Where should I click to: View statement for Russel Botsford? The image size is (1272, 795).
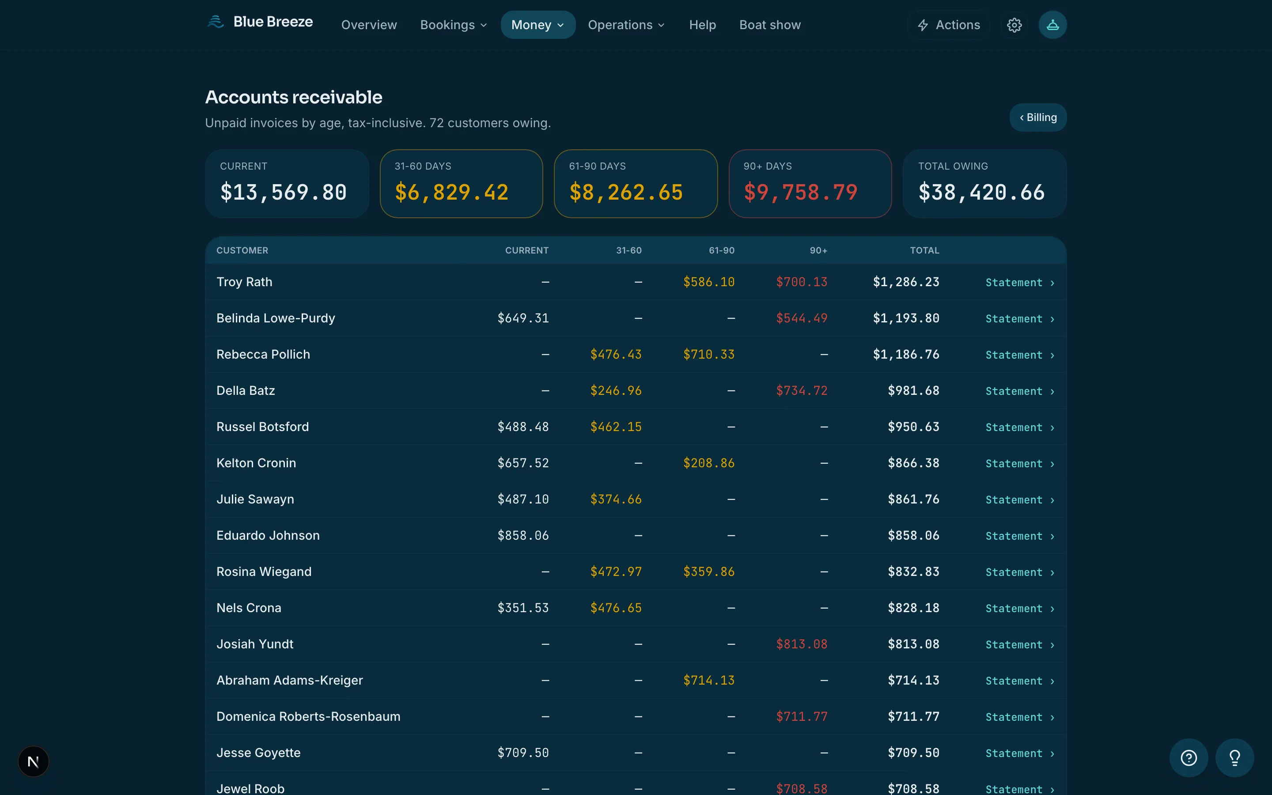click(x=1020, y=428)
